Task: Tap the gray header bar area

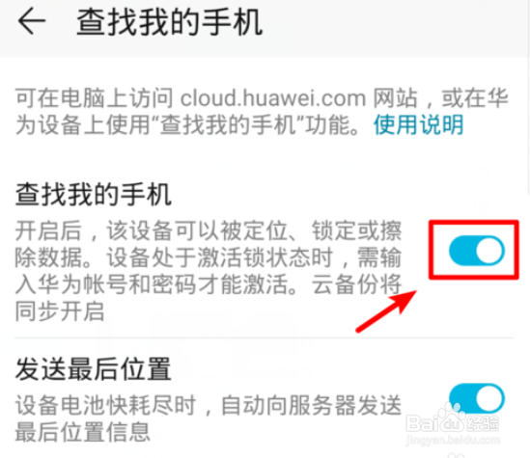Action: tap(265, 28)
